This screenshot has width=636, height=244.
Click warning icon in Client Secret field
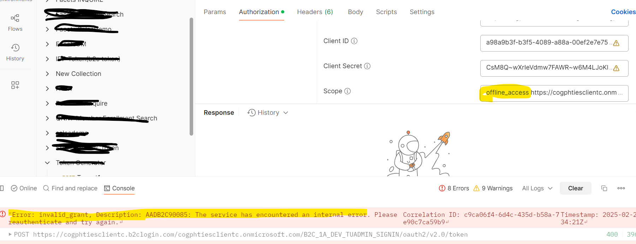(x=616, y=68)
